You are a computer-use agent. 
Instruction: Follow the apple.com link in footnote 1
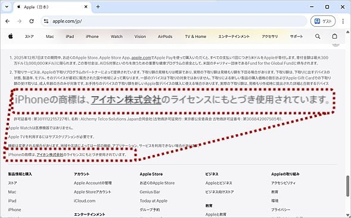tap(141, 58)
